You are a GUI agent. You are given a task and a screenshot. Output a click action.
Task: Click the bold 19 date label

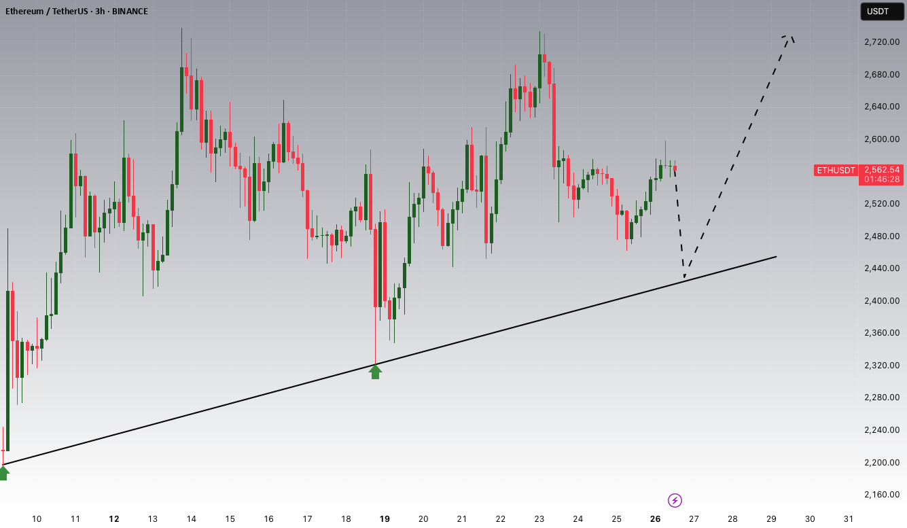(385, 518)
